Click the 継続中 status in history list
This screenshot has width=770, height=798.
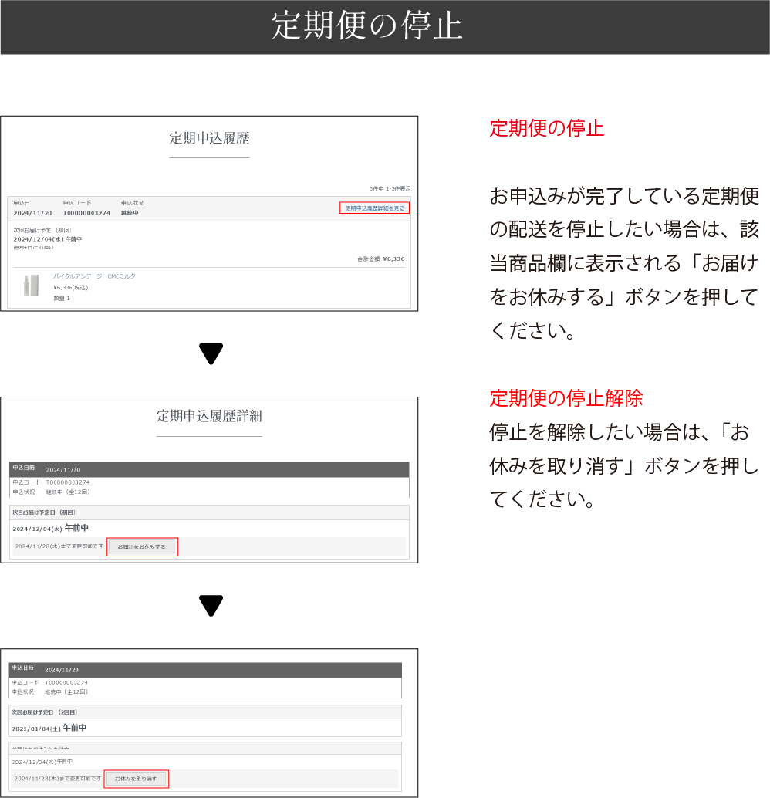click(x=130, y=213)
